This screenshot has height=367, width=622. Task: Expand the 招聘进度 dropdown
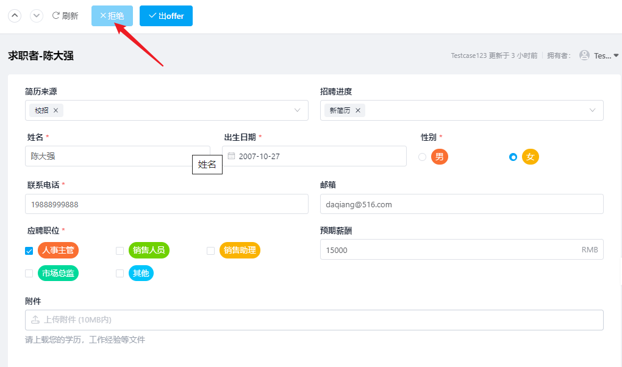point(592,110)
